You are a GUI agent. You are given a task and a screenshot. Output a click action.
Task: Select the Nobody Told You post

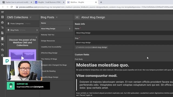point(56,35)
